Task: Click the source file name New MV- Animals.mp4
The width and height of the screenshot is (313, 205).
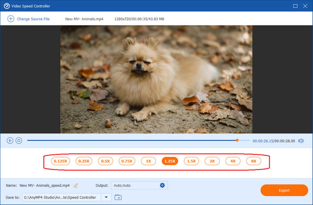Action: [x=84, y=19]
